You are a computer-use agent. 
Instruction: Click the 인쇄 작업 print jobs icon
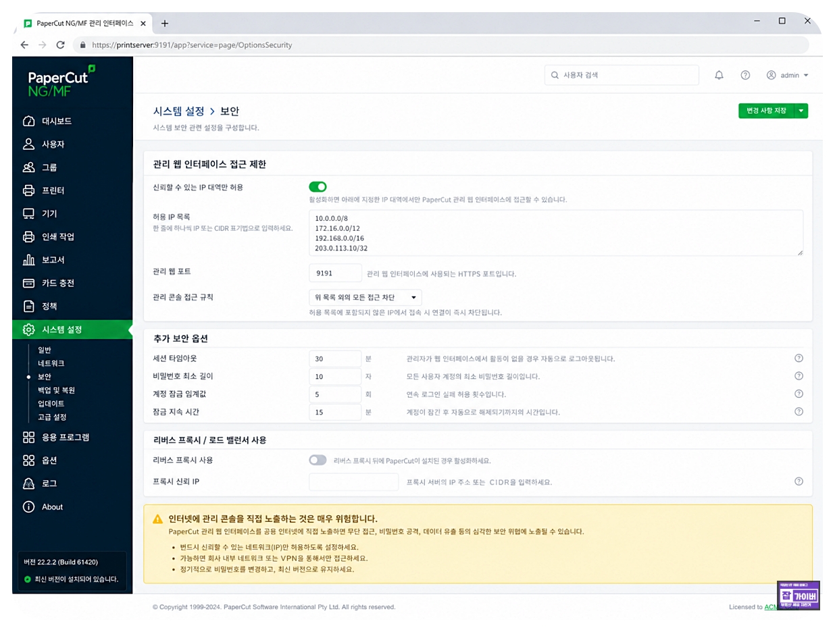pyautogui.click(x=28, y=237)
